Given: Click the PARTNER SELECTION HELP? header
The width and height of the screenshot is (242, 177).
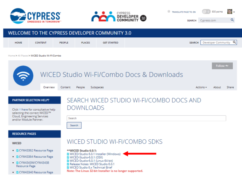Looking at the screenshot, I should [x=34, y=100].
